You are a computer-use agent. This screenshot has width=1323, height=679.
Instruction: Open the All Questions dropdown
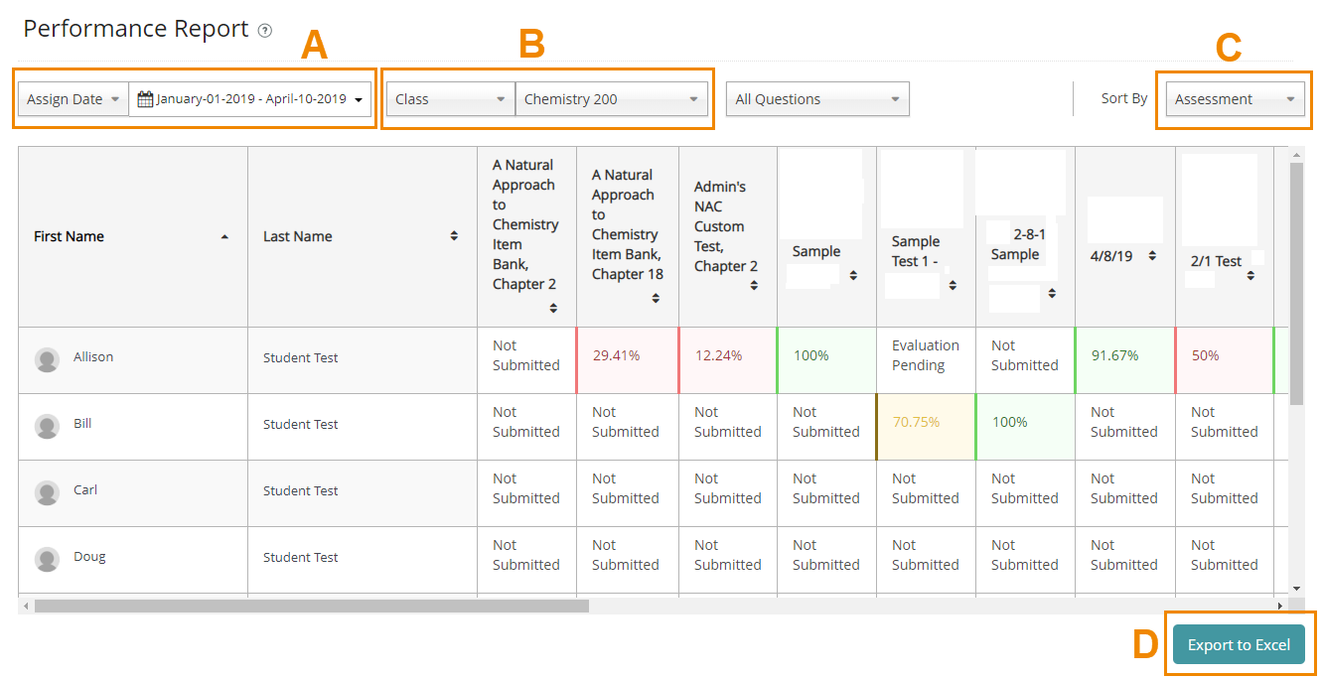click(x=817, y=99)
